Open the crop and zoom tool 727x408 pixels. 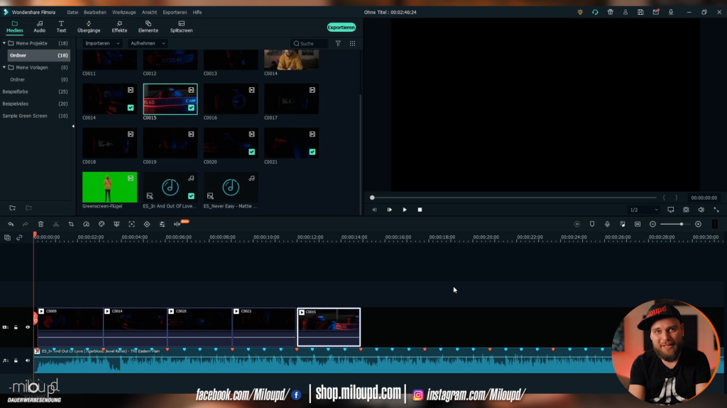(x=71, y=224)
